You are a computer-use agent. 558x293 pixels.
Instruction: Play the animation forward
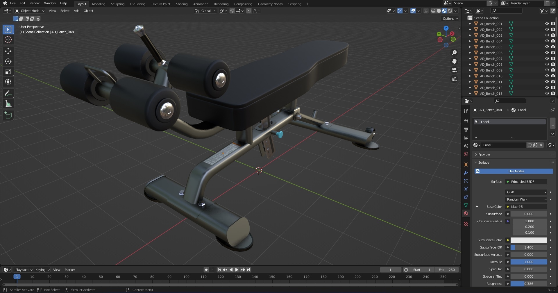[x=237, y=270]
